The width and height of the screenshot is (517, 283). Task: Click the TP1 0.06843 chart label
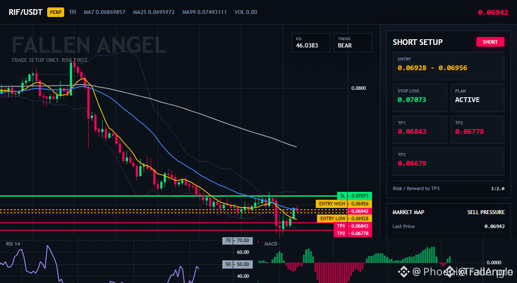353,226
